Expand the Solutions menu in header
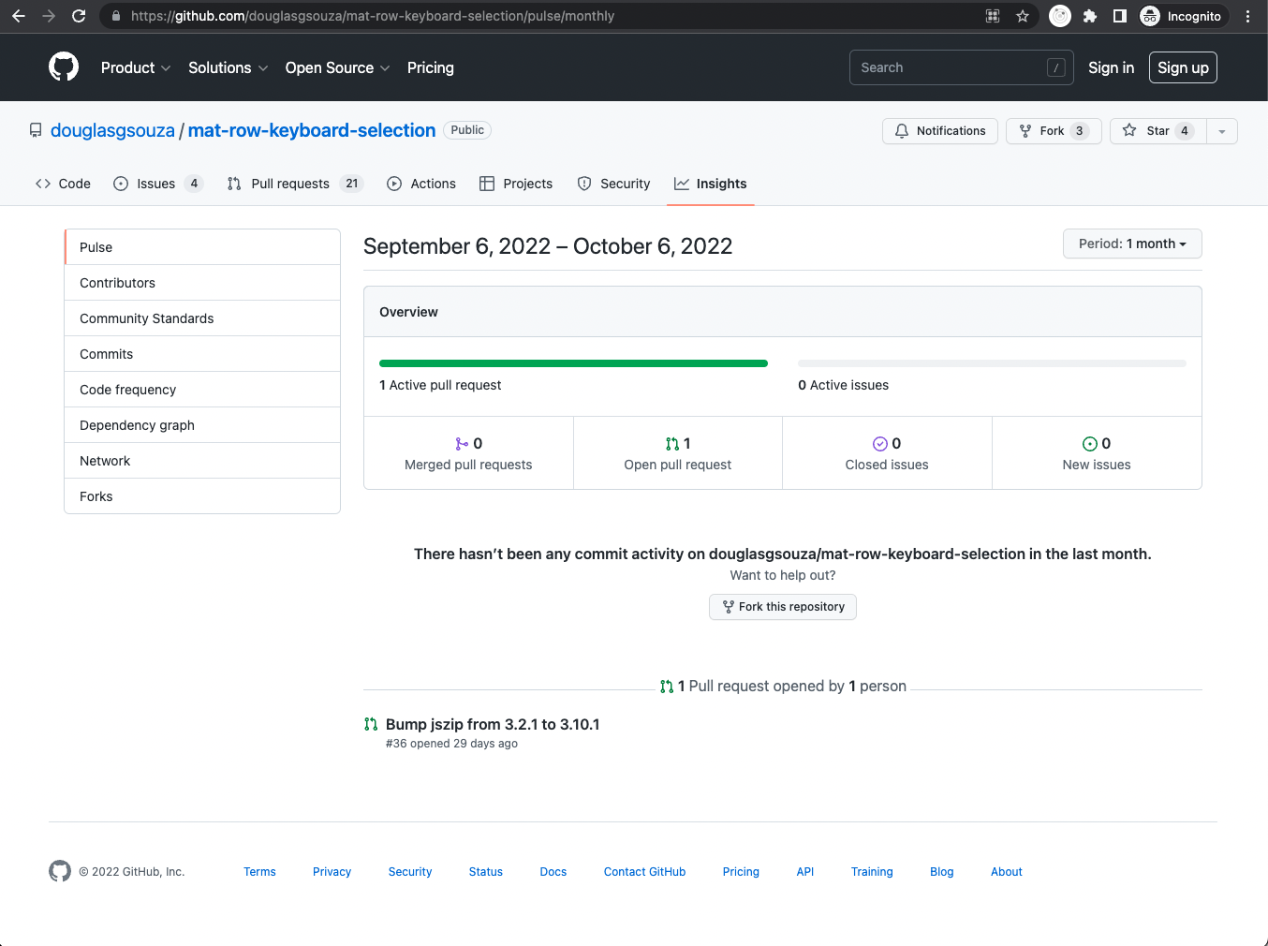This screenshot has height=946, width=1268. pyautogui.click(x=228, y=67)
